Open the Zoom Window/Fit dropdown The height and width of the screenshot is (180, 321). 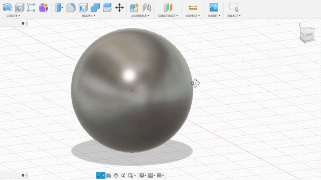[132, 175]
